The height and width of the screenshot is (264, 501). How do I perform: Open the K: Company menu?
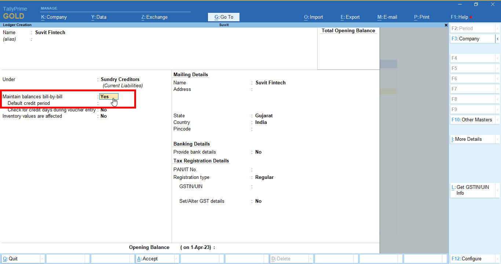(54, 17)
